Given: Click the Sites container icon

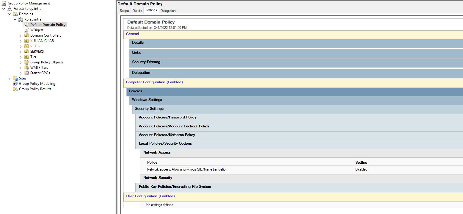Looking at the screenshot, I should coord(15,78).
